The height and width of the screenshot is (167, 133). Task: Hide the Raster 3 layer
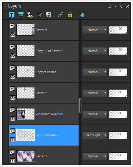pos(12,35)
